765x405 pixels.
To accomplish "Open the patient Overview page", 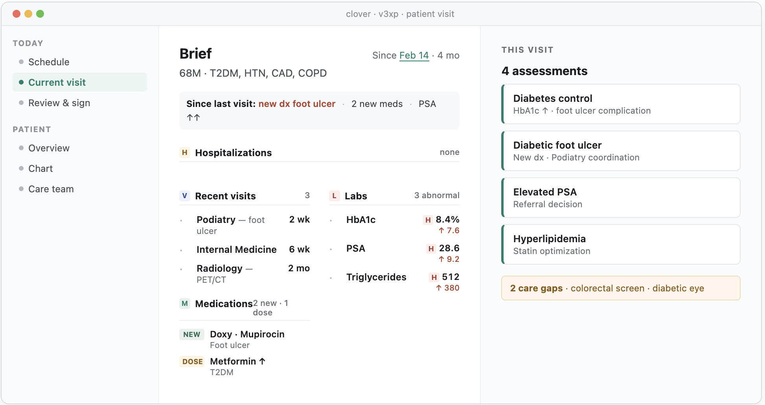I will pos(80,148).
